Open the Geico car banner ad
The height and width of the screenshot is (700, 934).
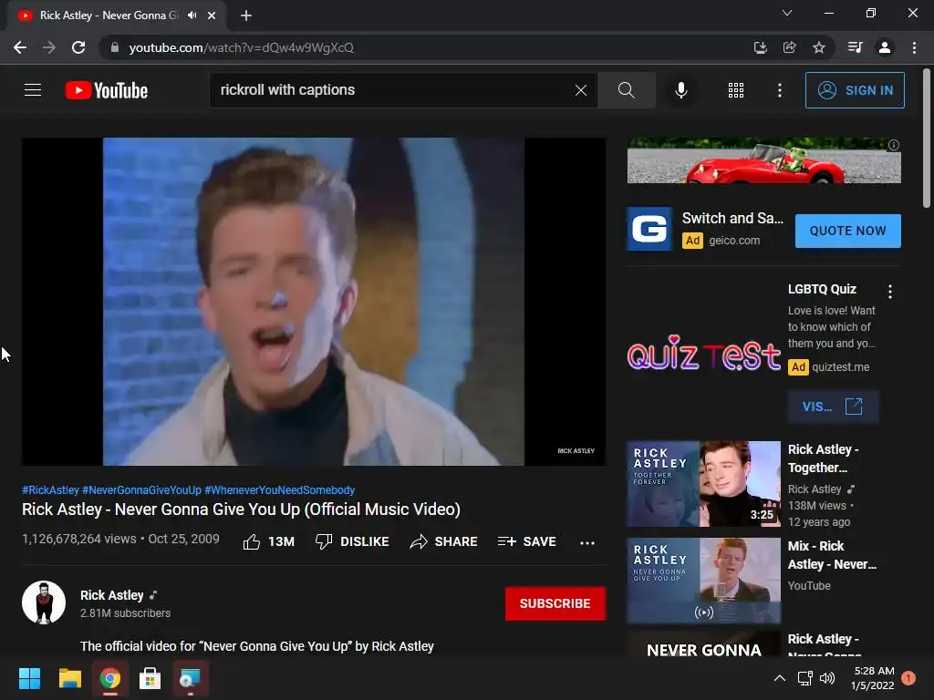point(763,160)
